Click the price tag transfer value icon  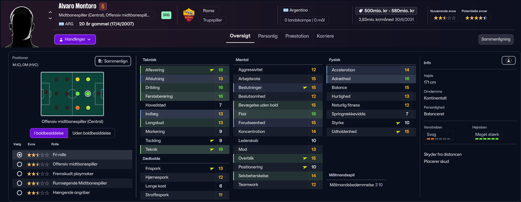361,11
